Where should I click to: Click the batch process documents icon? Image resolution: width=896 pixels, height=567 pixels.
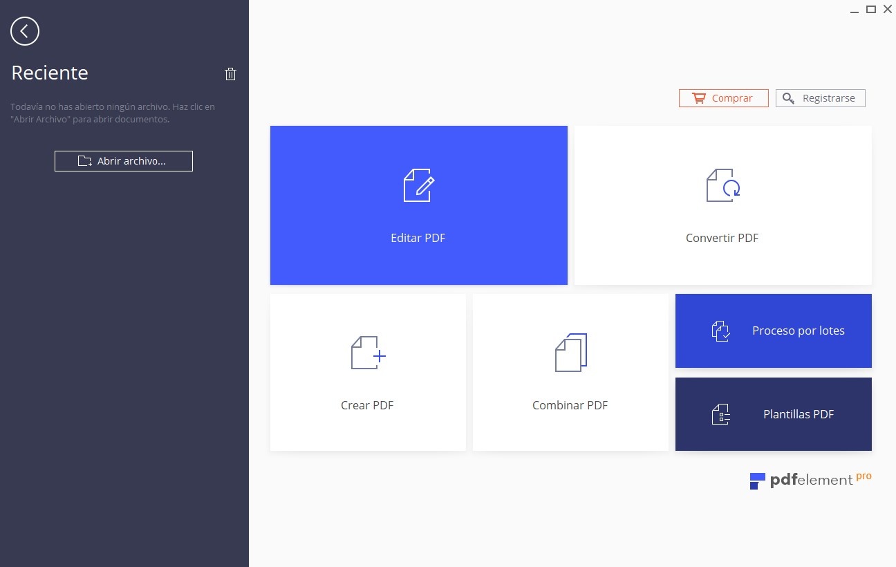pos(721,331)
